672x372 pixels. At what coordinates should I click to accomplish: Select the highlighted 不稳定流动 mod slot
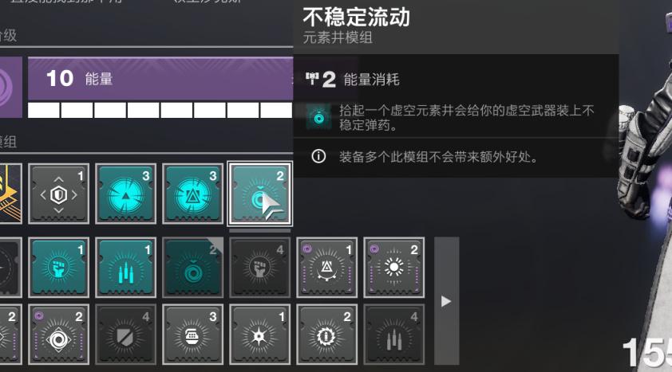point(259,194)
